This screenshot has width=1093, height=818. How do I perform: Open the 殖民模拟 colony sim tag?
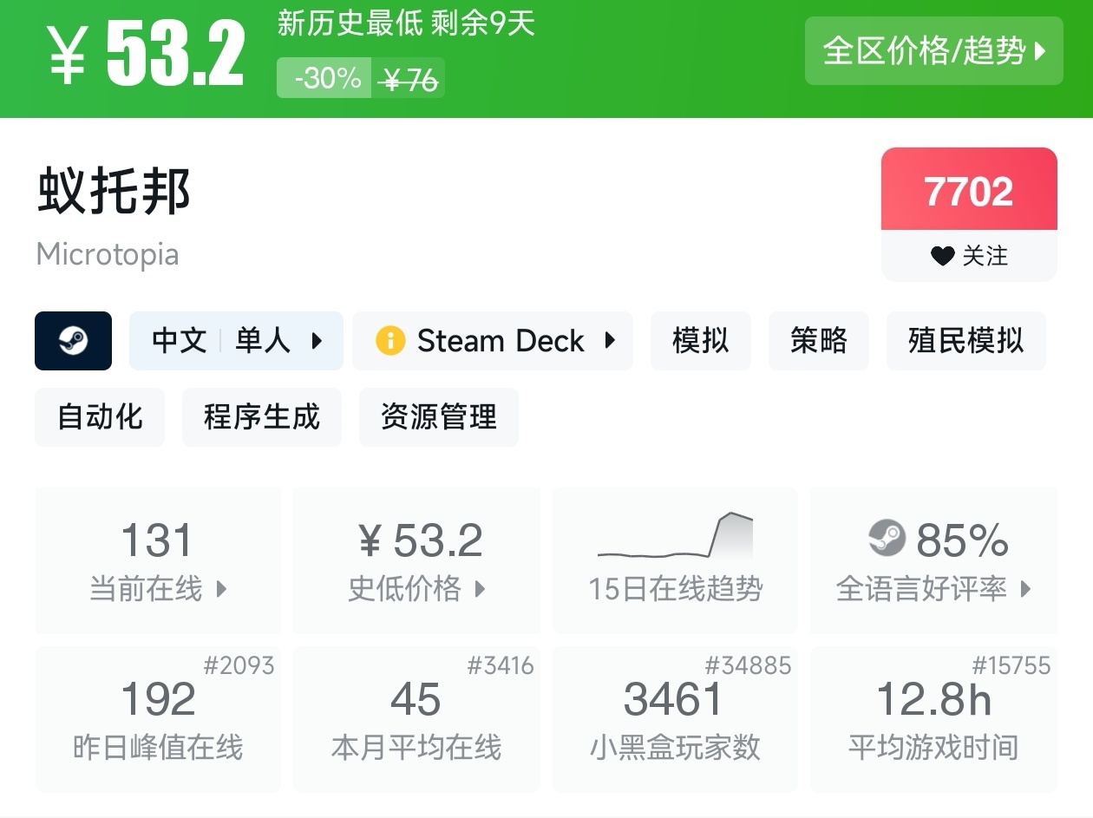click(x=965, y=341)
